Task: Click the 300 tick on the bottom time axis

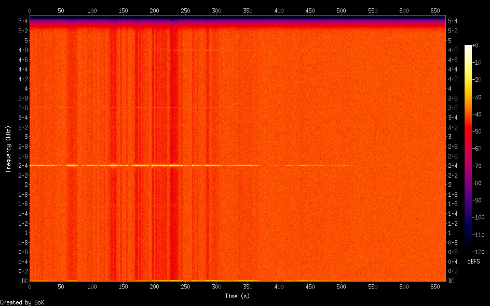Action: pyautogui.click(x=216, y=286)
